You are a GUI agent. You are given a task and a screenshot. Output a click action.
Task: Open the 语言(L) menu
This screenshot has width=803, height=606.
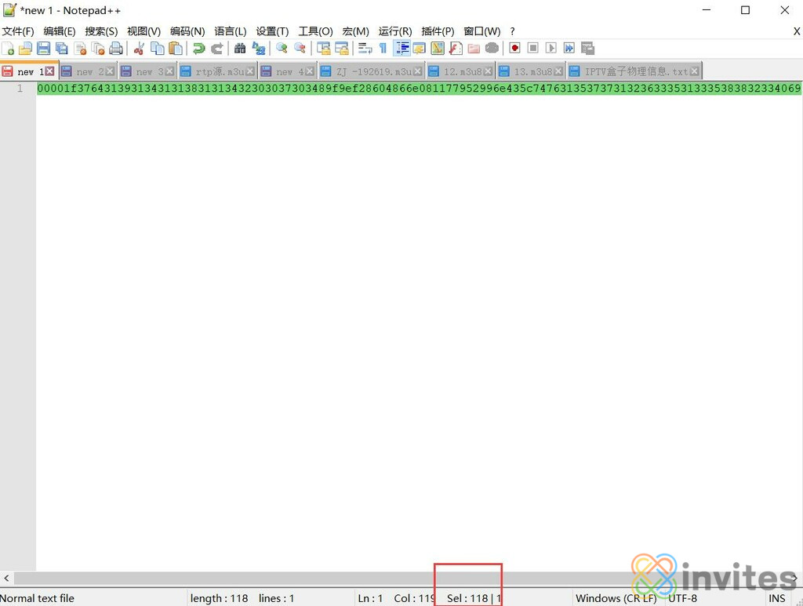point(230,31)
